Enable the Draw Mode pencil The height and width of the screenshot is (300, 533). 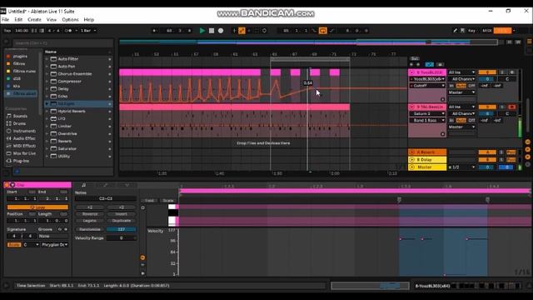click(455, 31)
